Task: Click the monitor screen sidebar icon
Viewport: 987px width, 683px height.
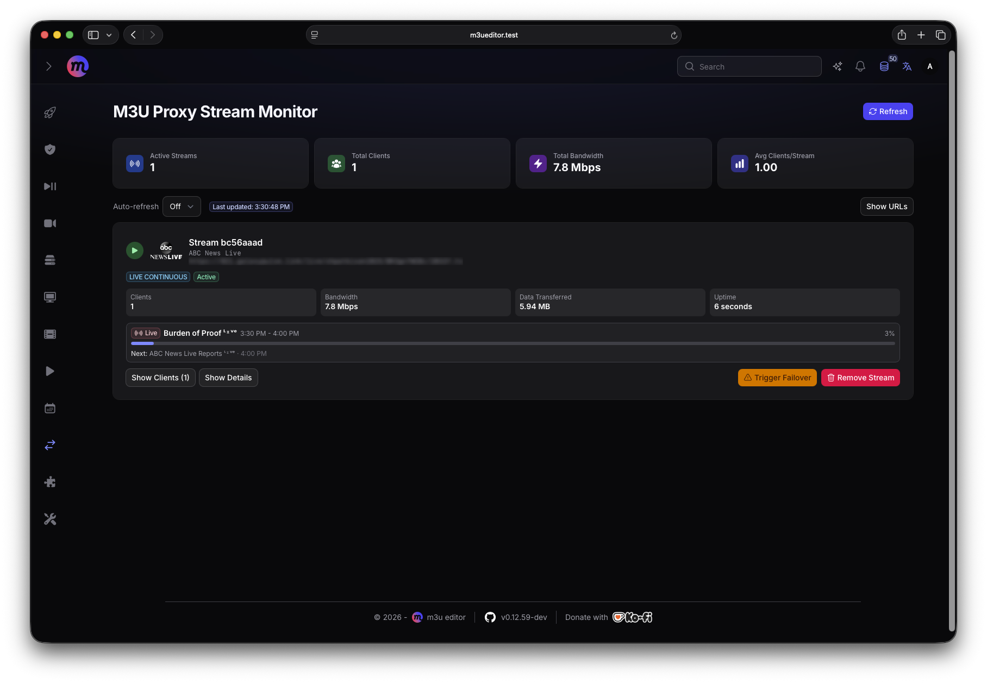Action: pyautogui.click(x=50, y=297)
